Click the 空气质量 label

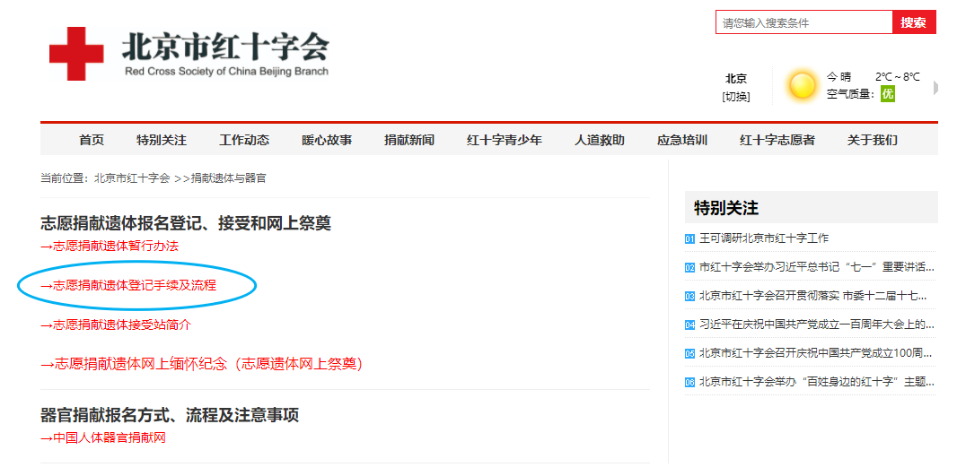853,94
